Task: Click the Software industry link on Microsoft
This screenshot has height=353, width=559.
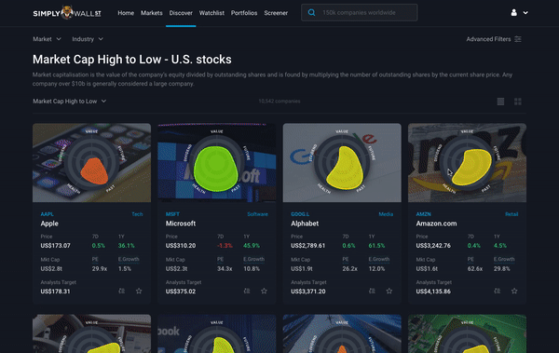Action: (257, 214)
